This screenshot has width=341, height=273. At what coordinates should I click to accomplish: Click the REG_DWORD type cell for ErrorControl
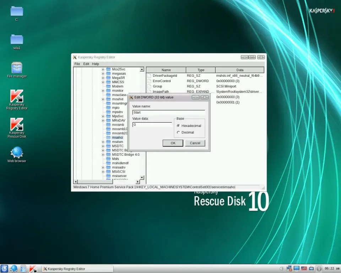click(198, 81)
